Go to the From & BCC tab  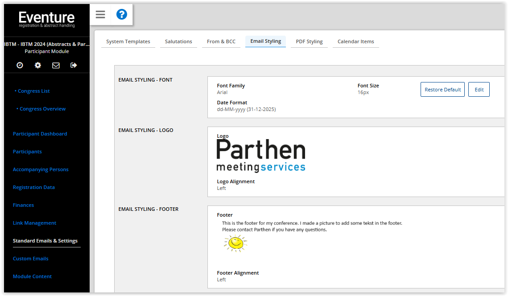[x=221, y=41]
